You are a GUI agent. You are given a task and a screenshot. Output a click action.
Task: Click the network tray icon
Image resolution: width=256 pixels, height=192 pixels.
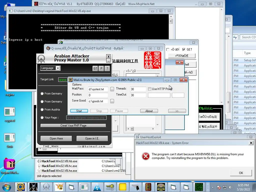click(225, 187)
